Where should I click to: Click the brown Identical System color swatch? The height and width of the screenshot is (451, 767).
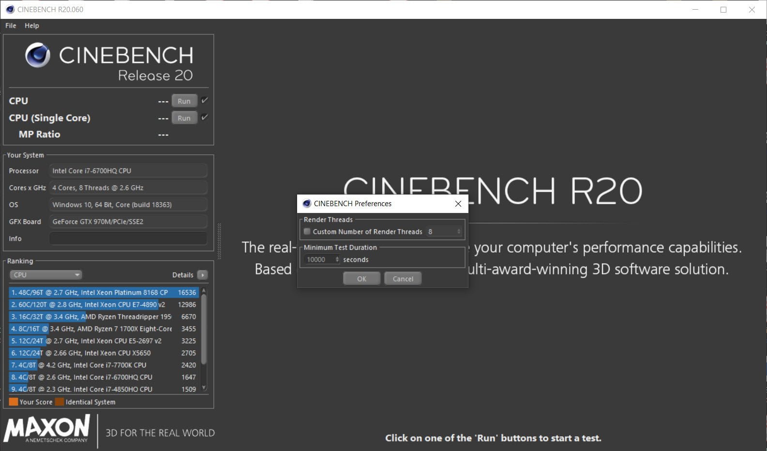[60, 402]
